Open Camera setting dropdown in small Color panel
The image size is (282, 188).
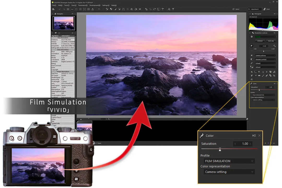(263, 100)
